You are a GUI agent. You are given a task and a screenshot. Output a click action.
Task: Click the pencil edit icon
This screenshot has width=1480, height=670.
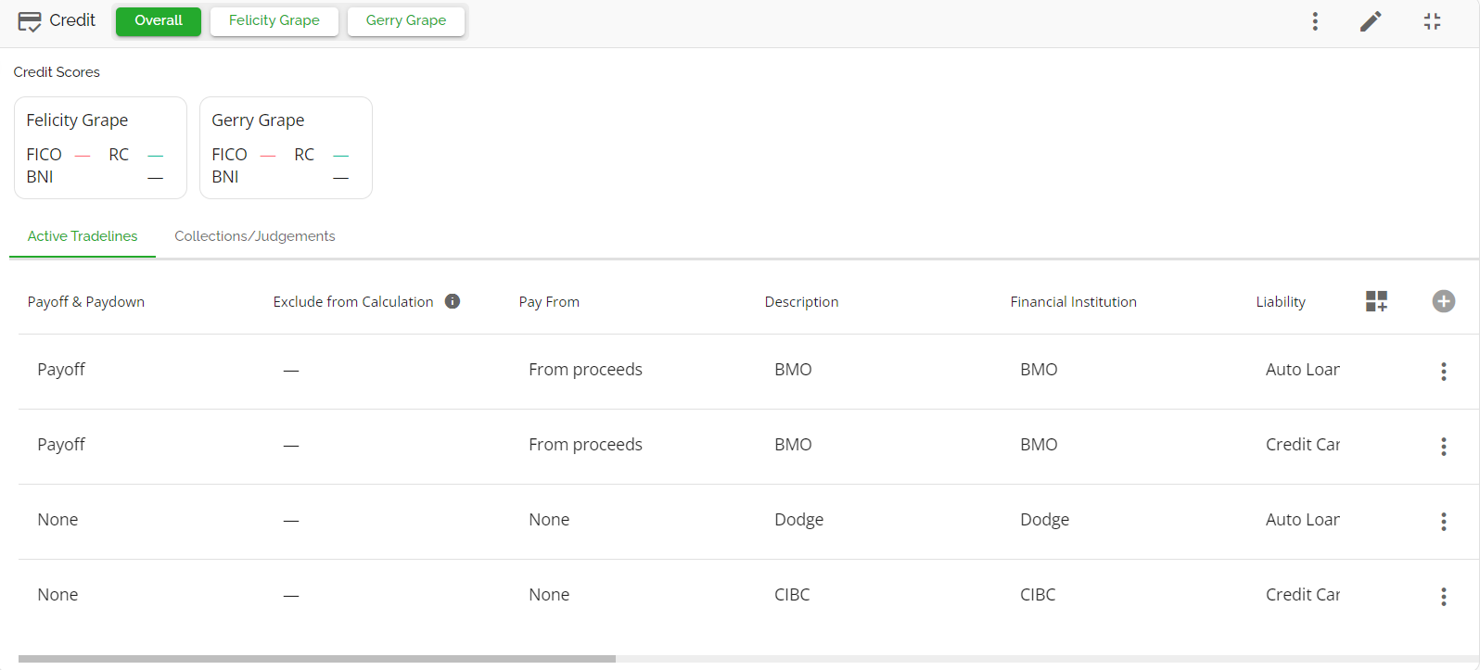(1371, 21)
